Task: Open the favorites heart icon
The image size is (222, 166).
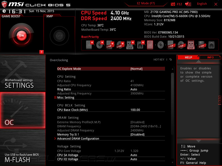Action: (x=188, y=4)
